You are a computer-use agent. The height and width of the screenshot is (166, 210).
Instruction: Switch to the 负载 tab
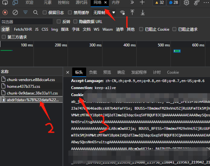93,72
